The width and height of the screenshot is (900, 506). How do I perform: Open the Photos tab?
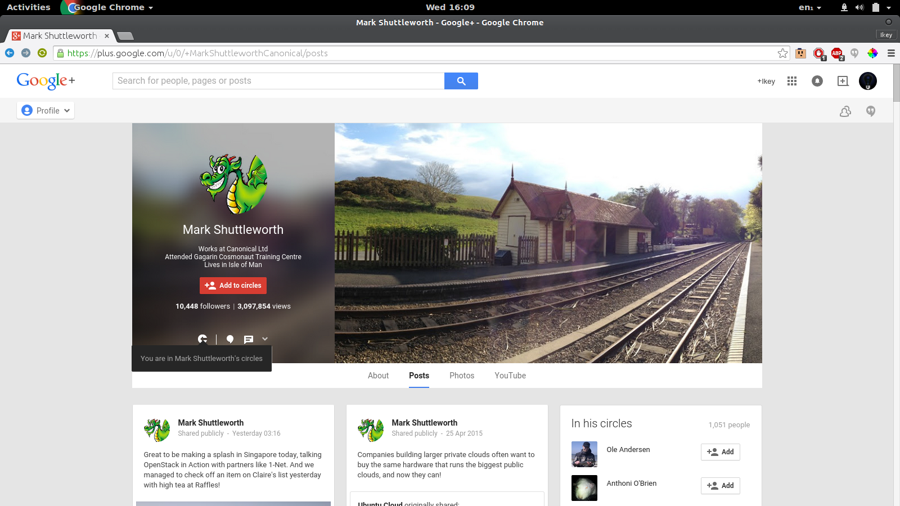point(462,376)
